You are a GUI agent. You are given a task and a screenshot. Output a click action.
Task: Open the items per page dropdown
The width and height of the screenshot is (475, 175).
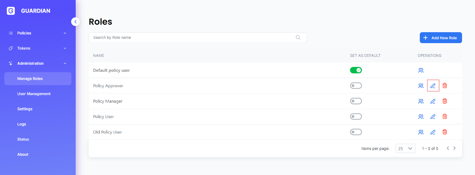click(406, 149)
